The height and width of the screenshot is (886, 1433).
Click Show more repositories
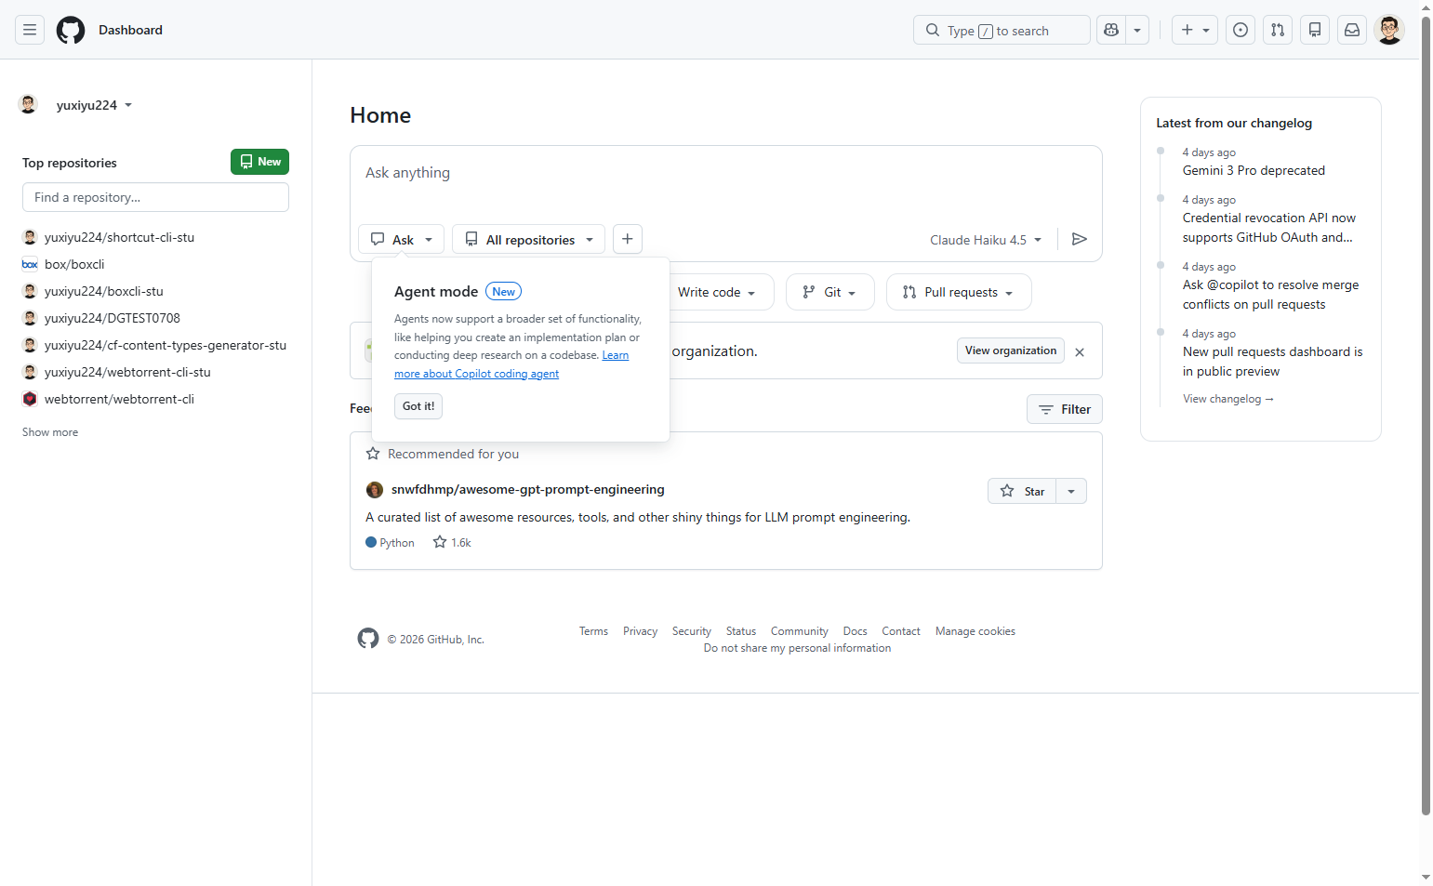click(x=50, y=432)
